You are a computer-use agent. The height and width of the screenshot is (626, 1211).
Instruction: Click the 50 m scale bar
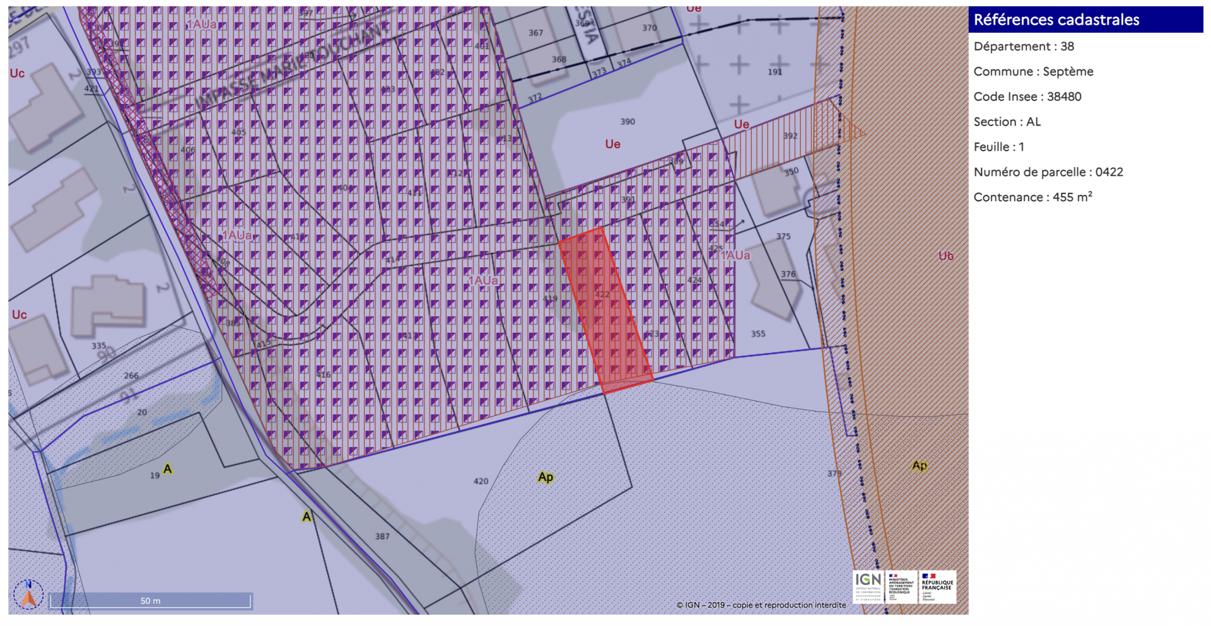(x=151, y=601)
